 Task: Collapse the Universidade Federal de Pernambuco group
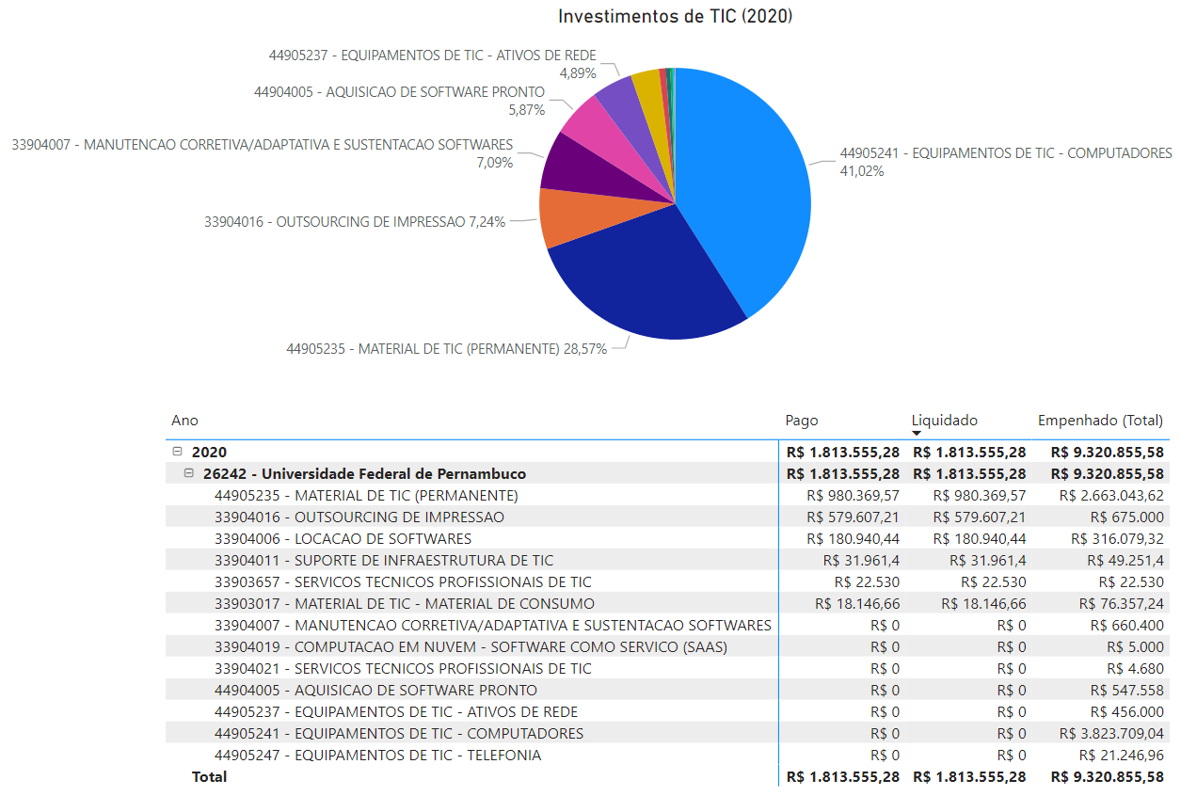pos(189,474)
